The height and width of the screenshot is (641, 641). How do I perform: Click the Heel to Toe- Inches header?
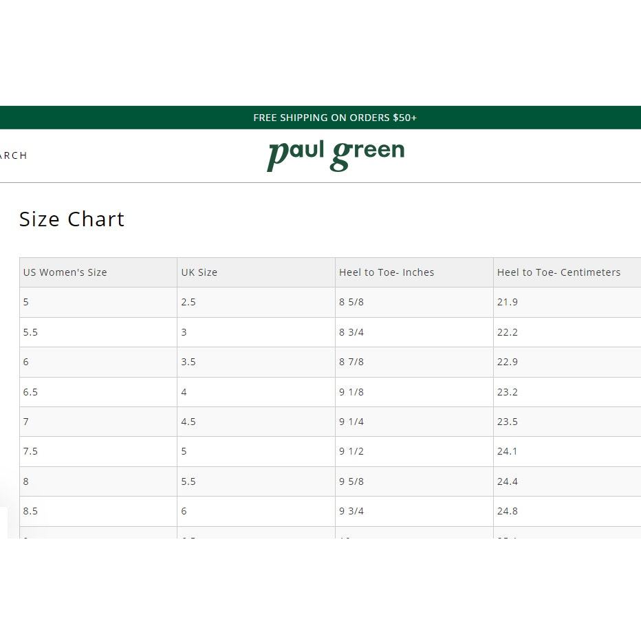coord(414,272)
